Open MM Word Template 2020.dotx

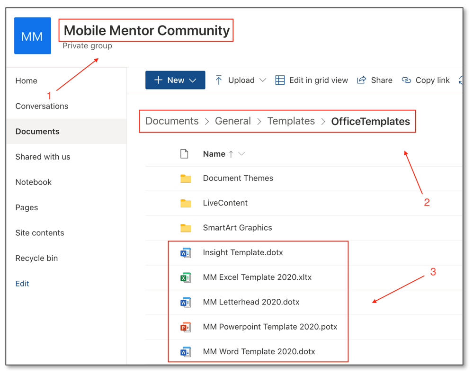[x=259, y=351]
